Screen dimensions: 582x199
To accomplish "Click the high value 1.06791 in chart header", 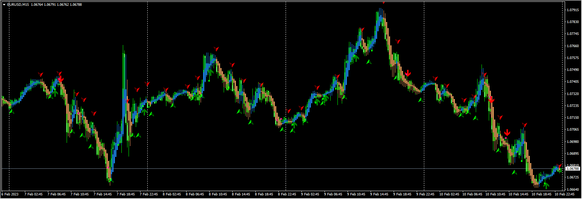I will [x=50, y=5].
